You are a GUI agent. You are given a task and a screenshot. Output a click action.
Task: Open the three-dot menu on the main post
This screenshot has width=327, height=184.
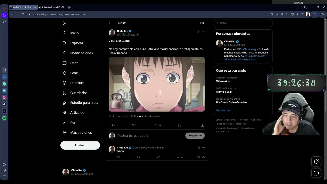click(203, 31)
